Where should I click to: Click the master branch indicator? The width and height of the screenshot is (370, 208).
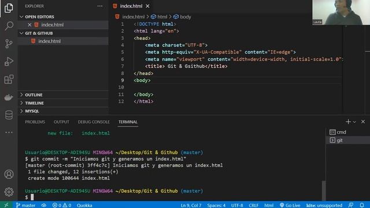25,205
